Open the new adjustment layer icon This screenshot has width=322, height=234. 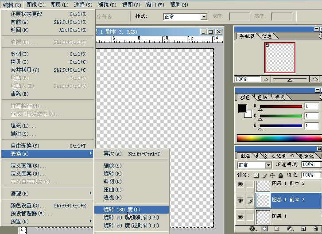(x=290, y=229)
